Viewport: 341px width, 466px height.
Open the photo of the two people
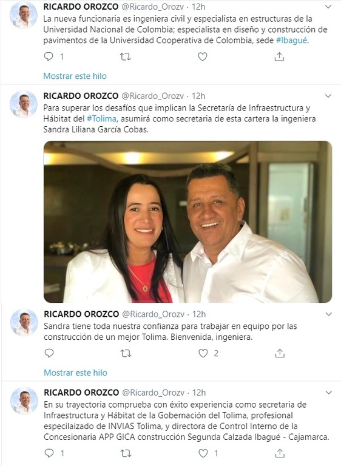(x=188, y=221)
